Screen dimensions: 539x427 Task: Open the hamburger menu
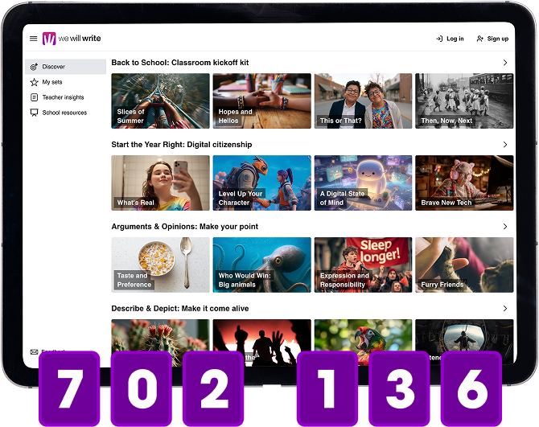coord(33,39)
